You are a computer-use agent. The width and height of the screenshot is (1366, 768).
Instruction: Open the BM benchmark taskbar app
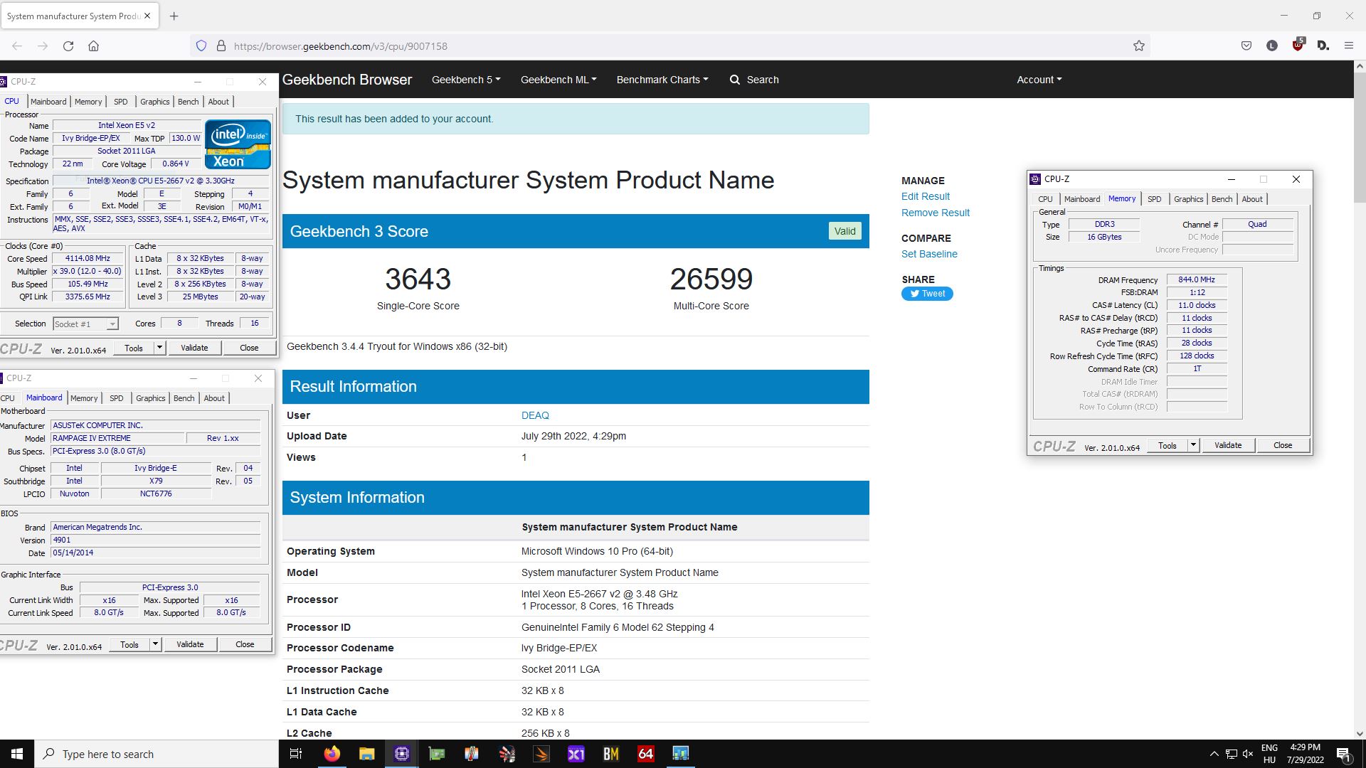pos(611,754)
